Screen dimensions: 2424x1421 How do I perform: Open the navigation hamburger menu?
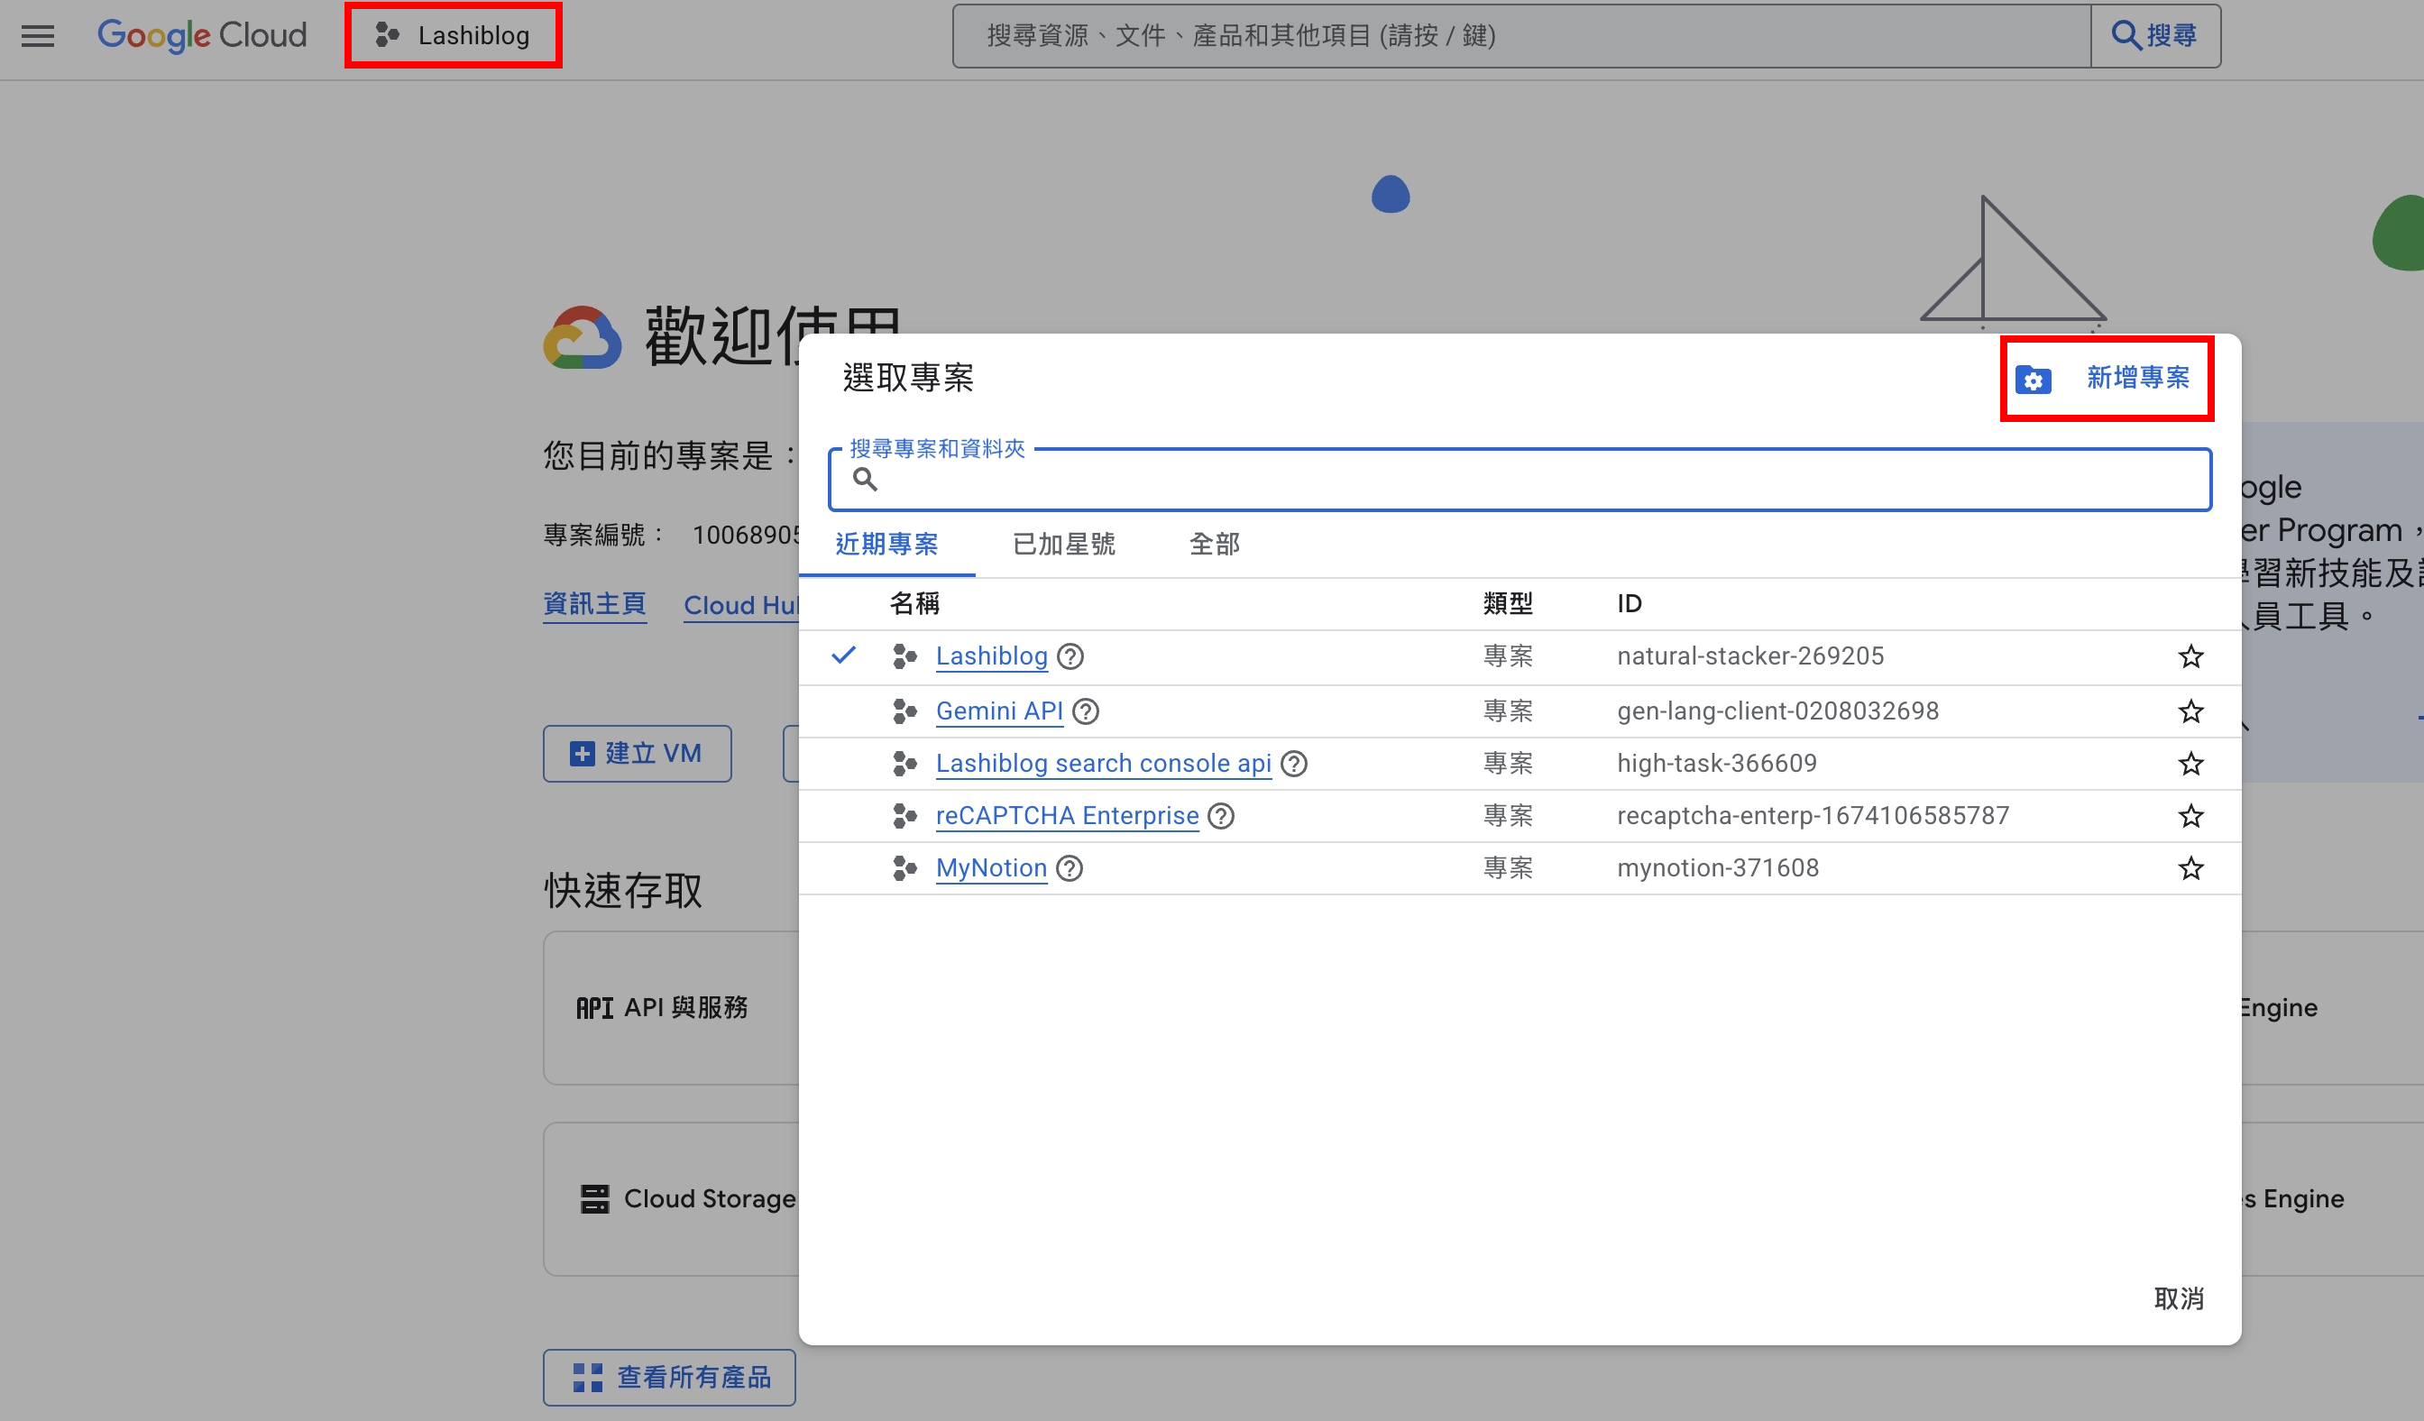click(x=38, y=35)
